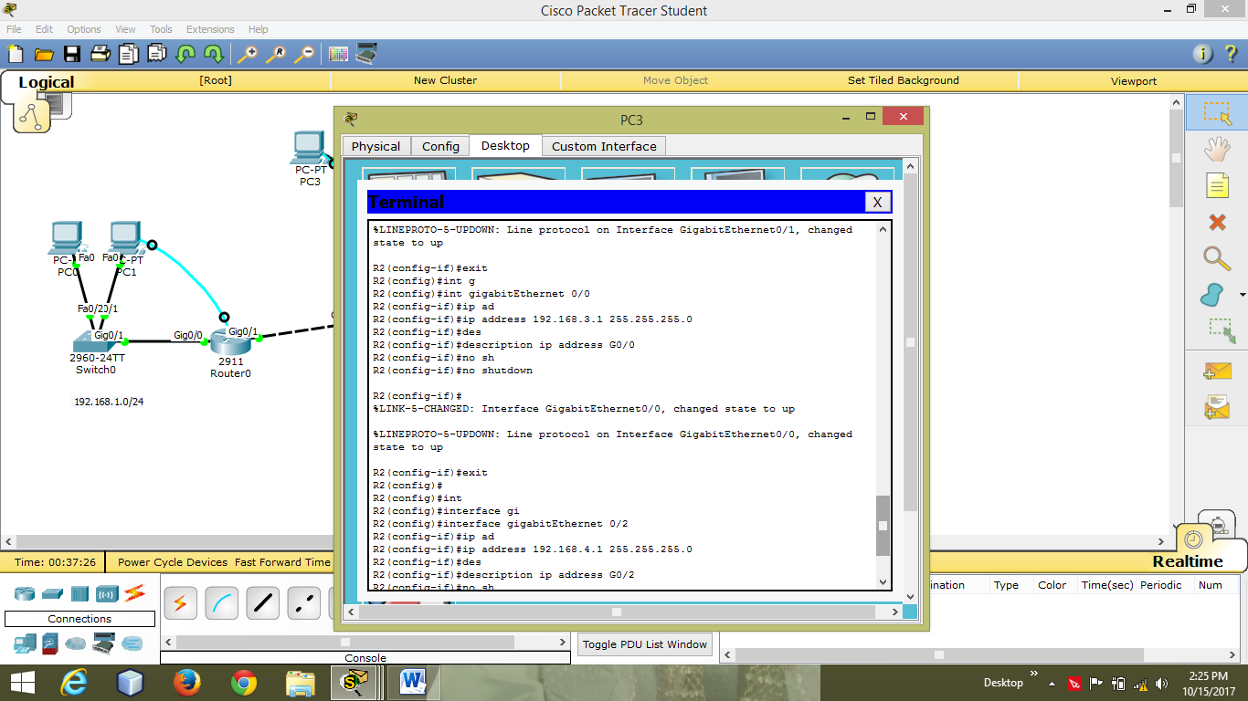Click the [Root] navigation label
Screen dimensions: 1248x701
tap(216, 80)
